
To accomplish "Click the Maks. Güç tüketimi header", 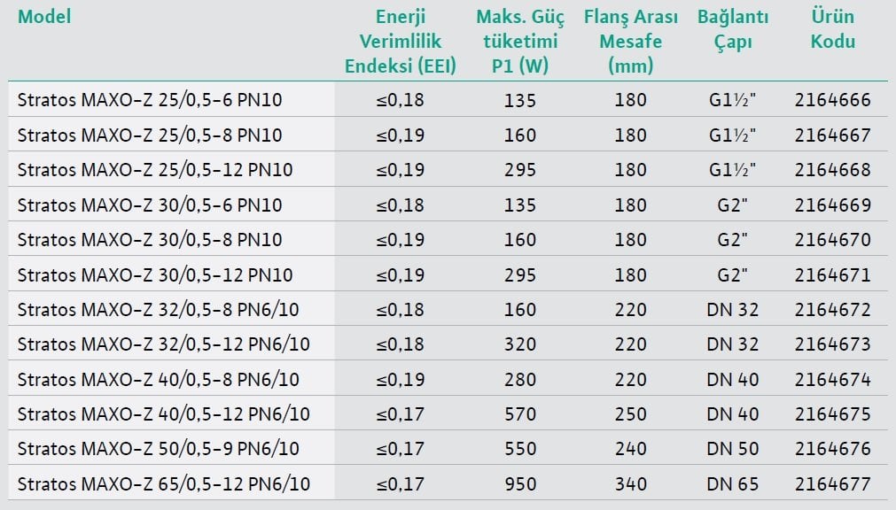I will (x=520, y=41).
